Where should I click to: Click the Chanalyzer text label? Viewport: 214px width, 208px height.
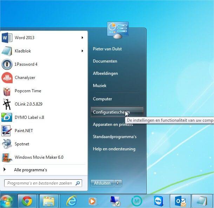click(25, 78)
